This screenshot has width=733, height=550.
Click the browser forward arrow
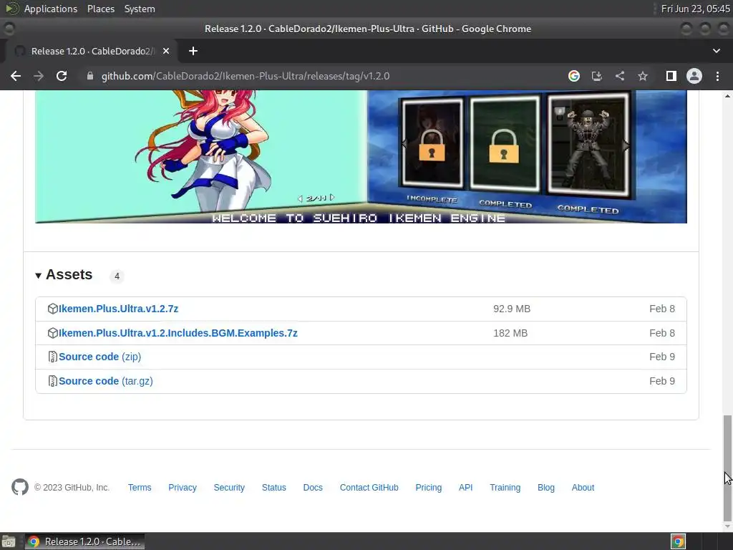coord(39,76)
